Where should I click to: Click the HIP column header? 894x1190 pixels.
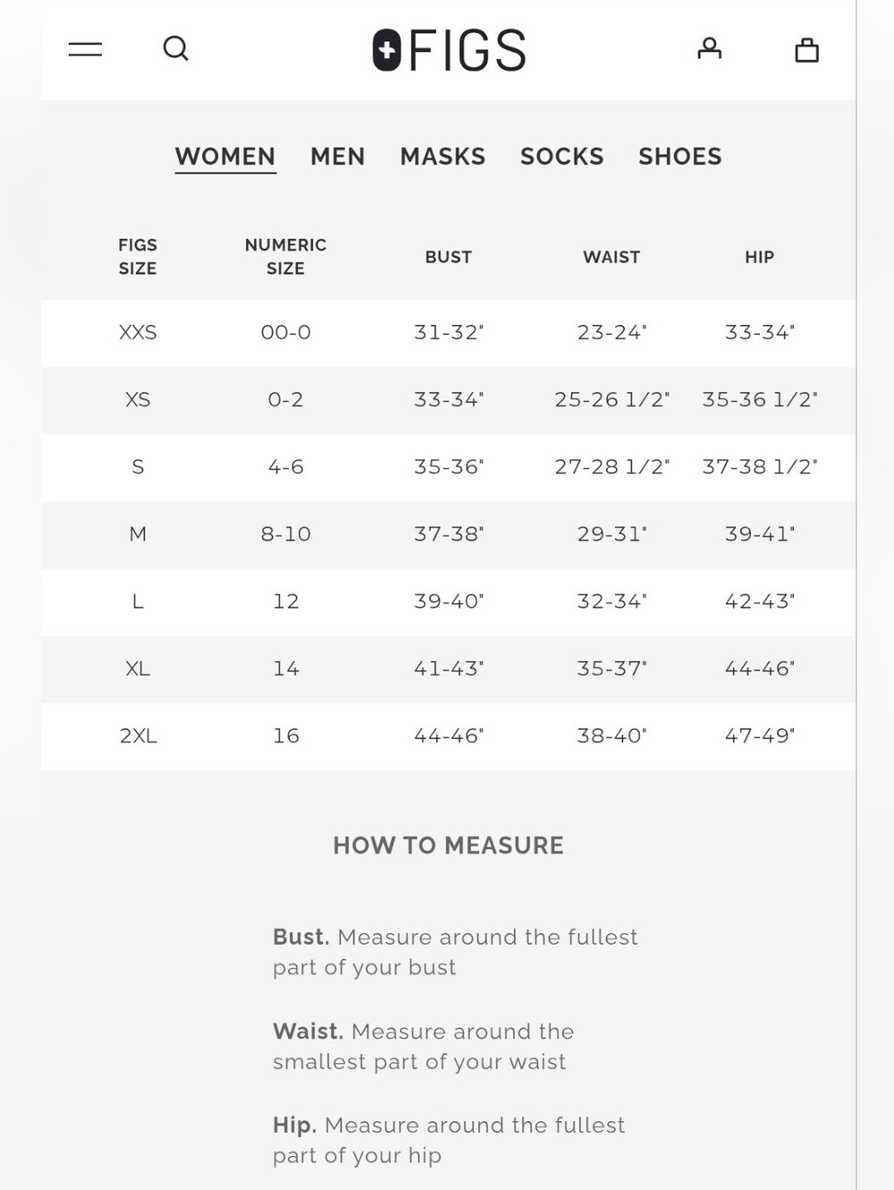coord(760,257)
